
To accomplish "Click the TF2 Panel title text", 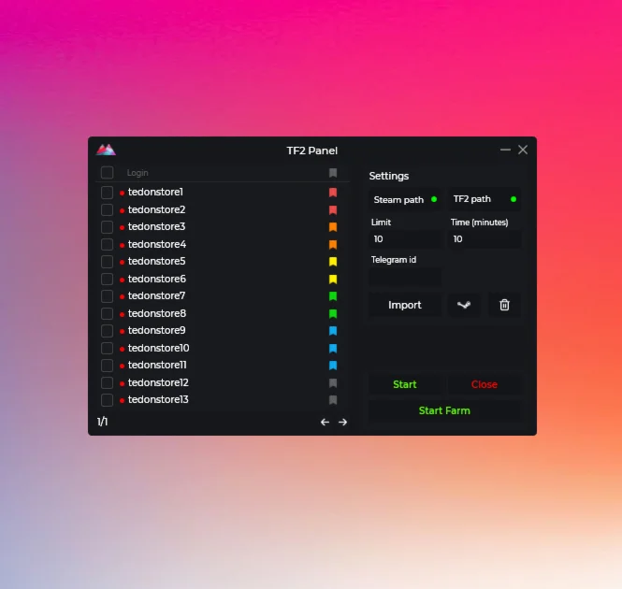I will tap(312, 151).
